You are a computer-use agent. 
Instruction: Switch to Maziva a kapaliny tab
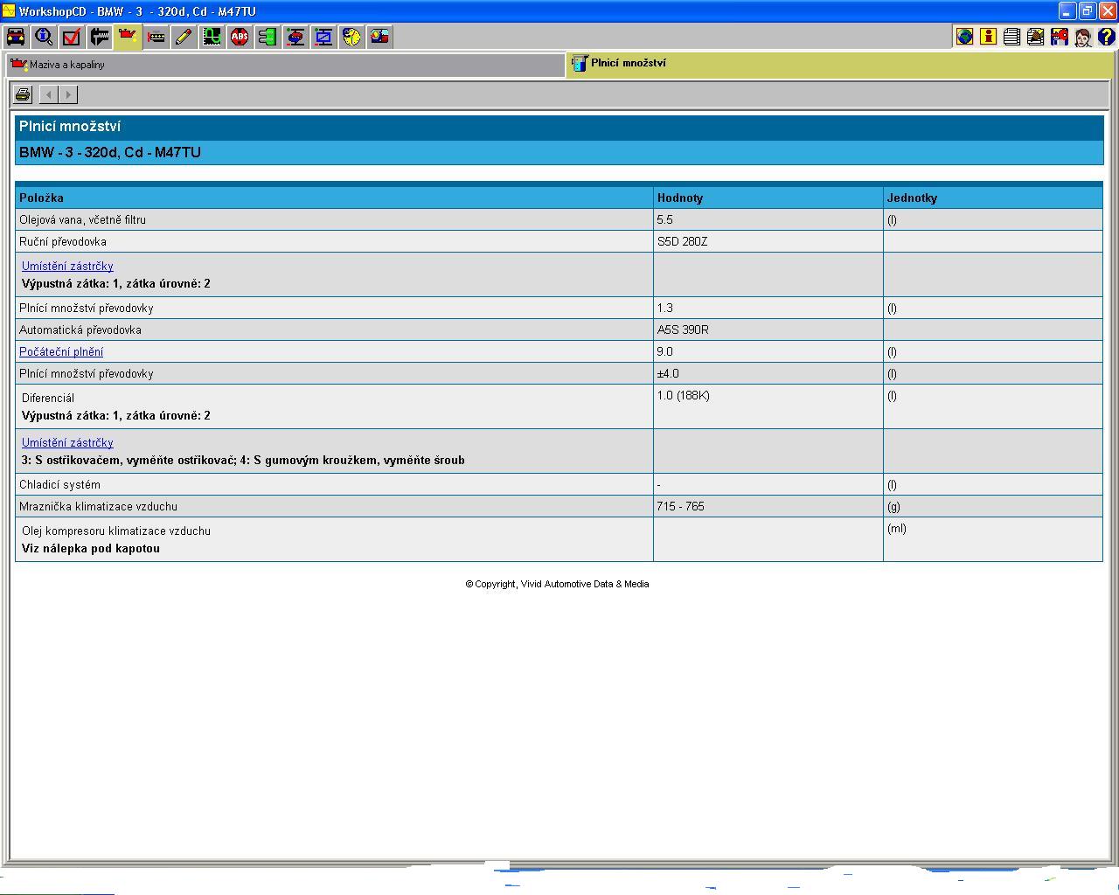coord(285,65)
